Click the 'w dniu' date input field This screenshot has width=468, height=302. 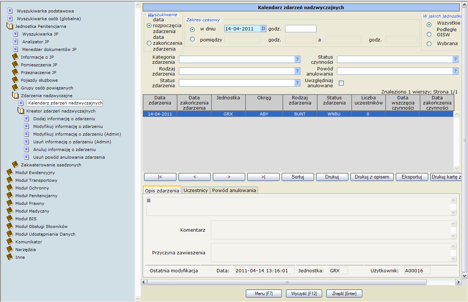242,29
